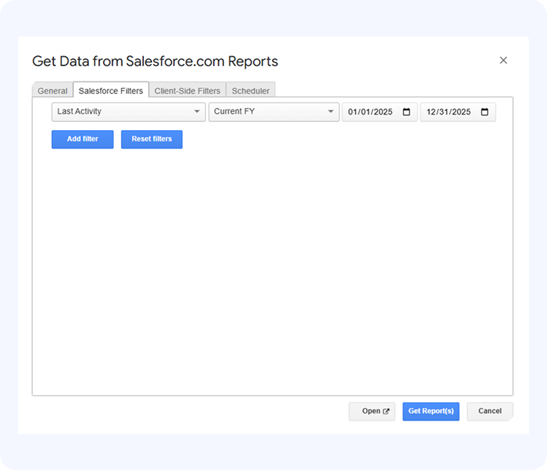The width and height of the screenshot is (547, 470).
Task: Click the Open button label
Action: coord(370,411)
